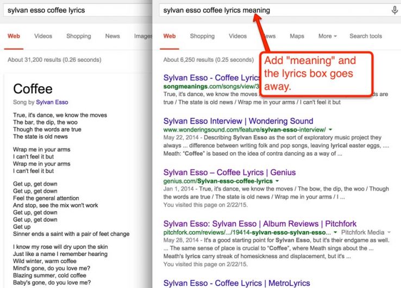
Task: Click the microphone voice search icon
Action: pos(394,10)
